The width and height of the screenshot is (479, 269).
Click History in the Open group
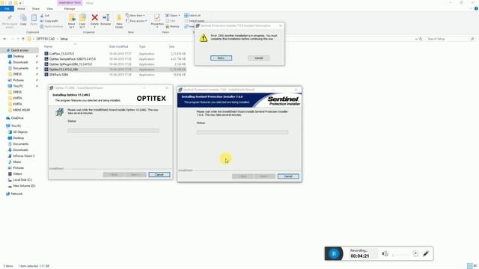[172, 26]
